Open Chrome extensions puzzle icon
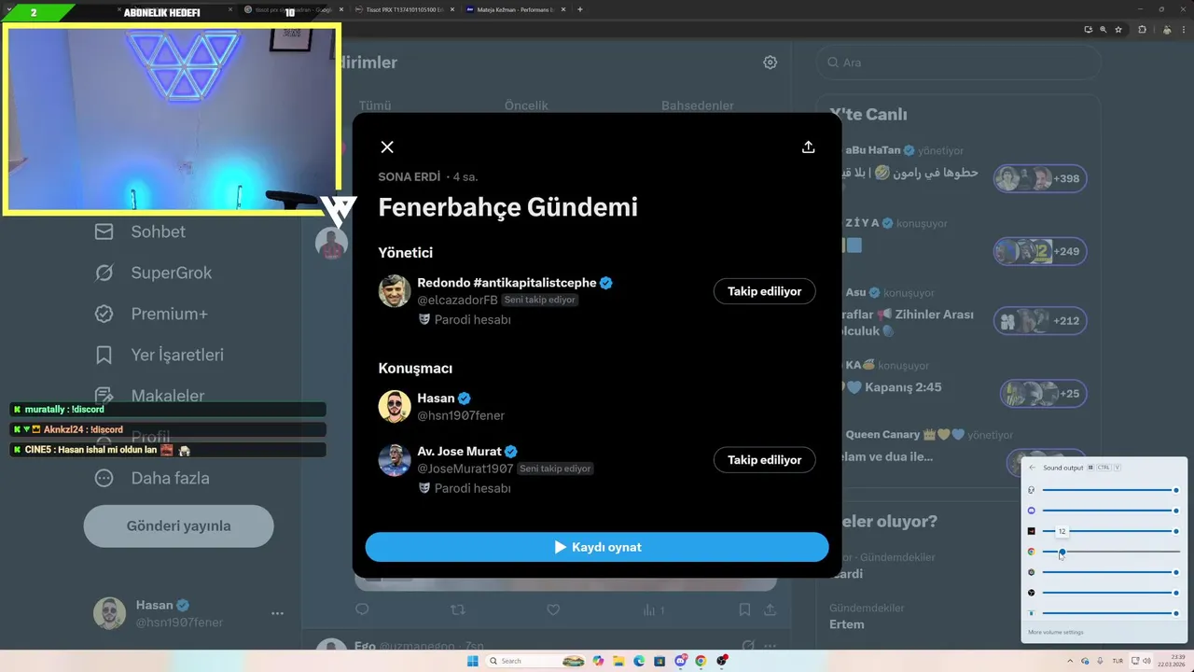The width and height of the screenshot is (1194, 672). (1142, 29)
